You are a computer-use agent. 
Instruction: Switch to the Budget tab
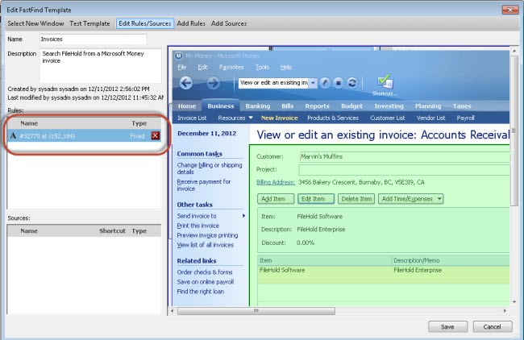(x=351, y=106)
